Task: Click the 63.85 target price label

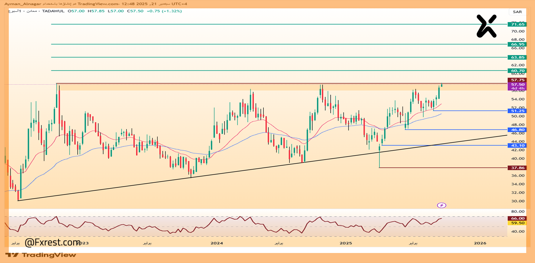Action: point(517,57)
